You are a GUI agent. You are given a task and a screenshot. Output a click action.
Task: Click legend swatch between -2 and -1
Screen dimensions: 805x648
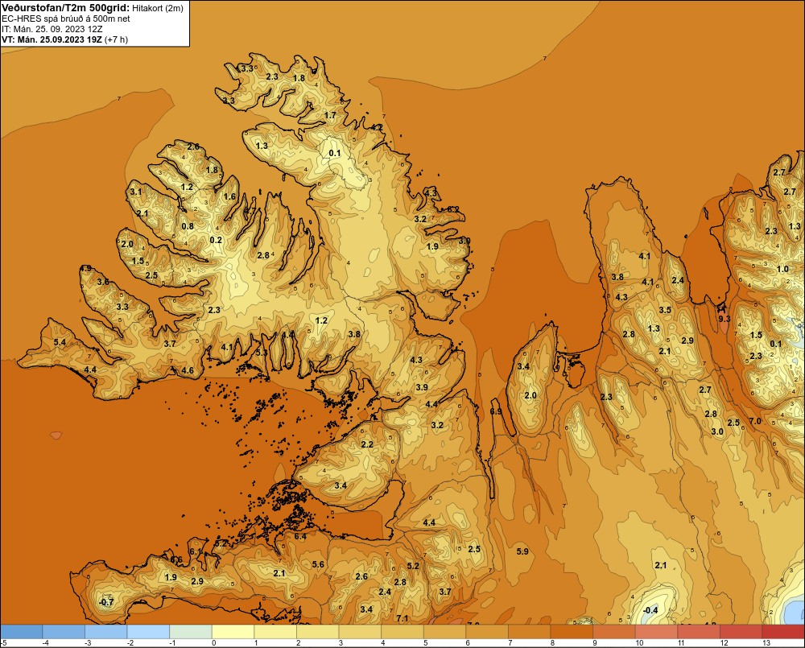coord(148,631)
